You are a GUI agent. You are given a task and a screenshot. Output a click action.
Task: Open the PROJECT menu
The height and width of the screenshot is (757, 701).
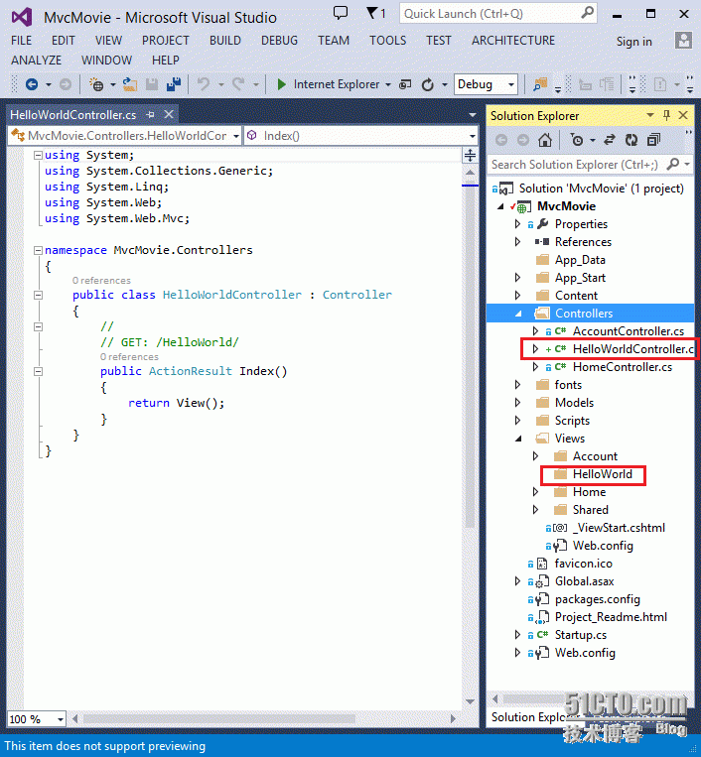tap(166, 41)
